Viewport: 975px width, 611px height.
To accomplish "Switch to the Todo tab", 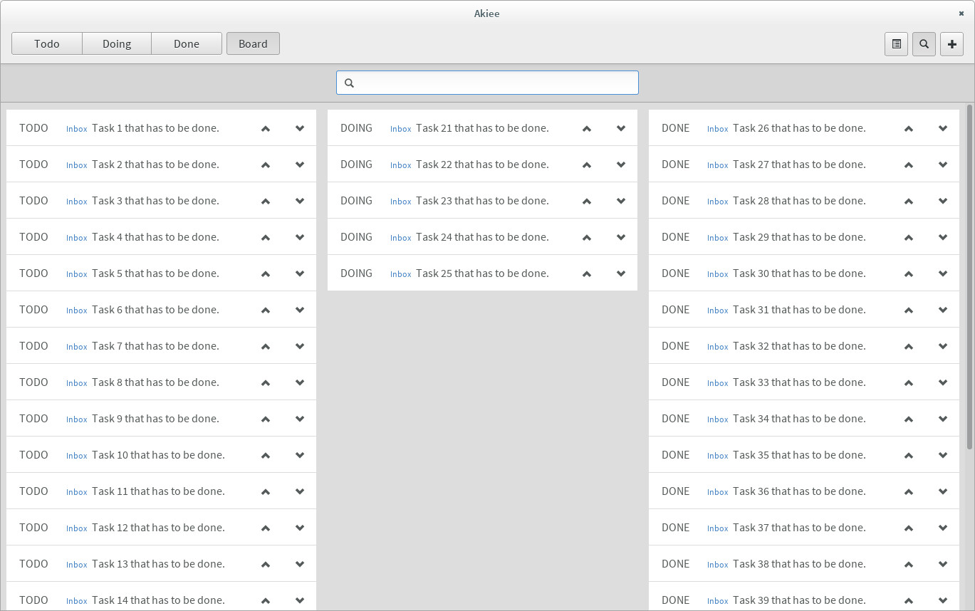I will pos(47,43).
